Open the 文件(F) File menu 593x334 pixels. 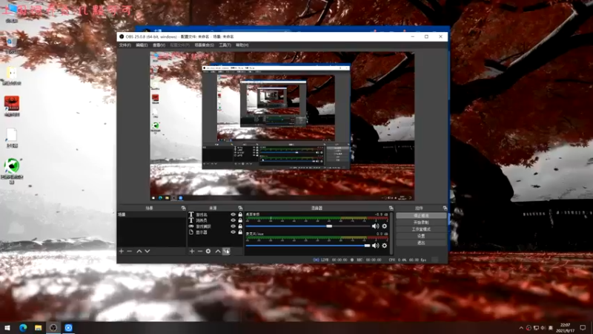(x=125, y=45)
